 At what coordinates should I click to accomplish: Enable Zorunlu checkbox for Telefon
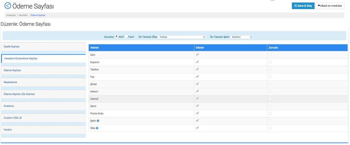(x=270, y=69)
